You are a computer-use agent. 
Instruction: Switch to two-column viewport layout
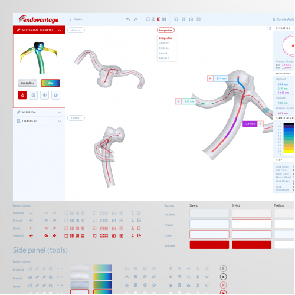[153, 19]
